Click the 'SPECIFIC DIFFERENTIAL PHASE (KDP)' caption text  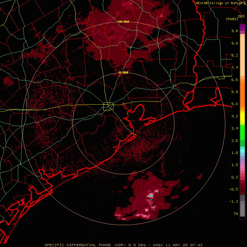[x=85, y=245]
